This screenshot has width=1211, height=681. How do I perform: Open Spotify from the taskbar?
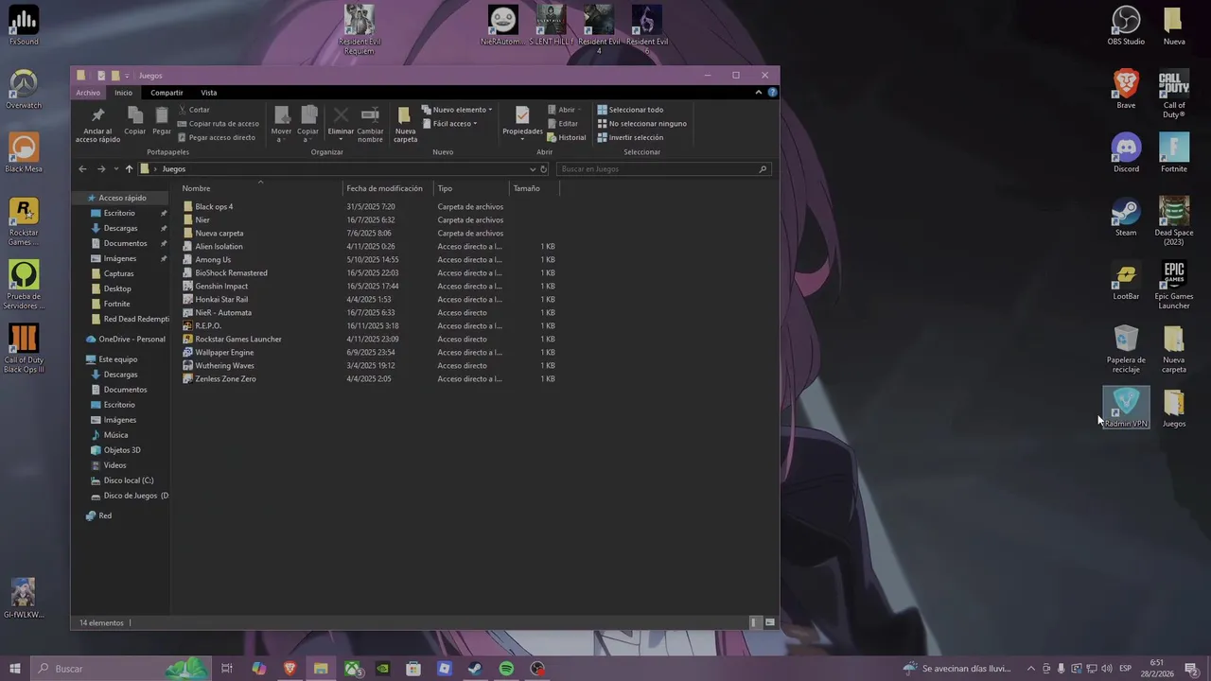click(506, 669)
